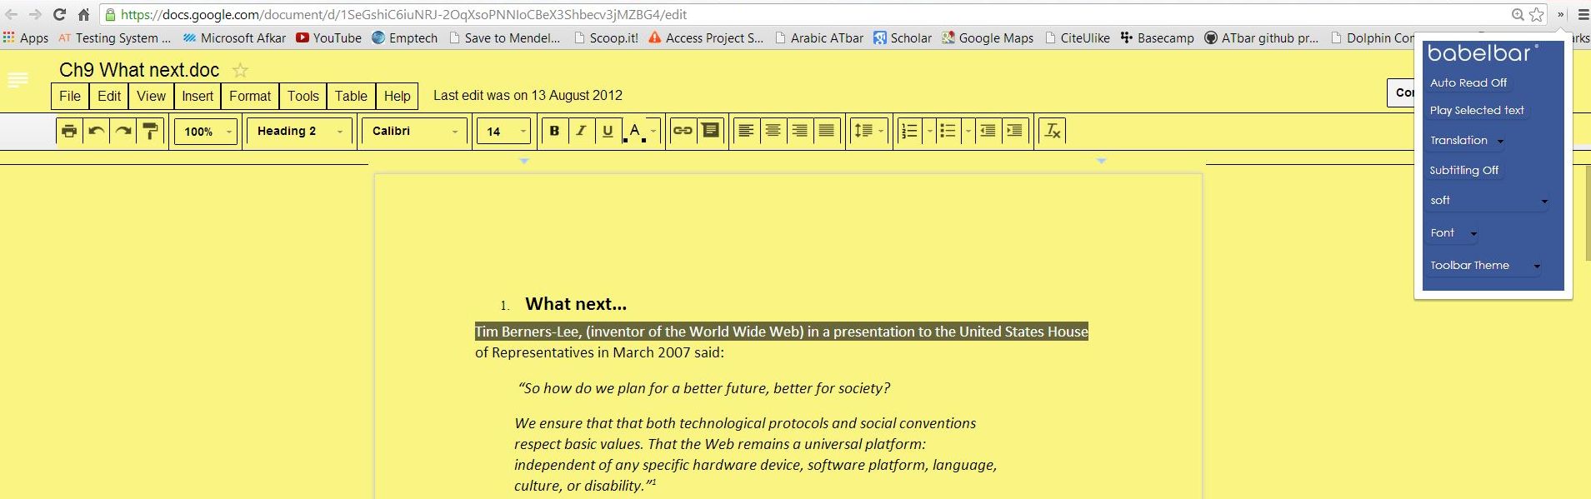Click the Clear formatting icon

(1053, 131)
